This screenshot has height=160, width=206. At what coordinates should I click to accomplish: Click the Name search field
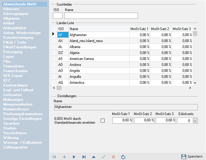(101, 16)
